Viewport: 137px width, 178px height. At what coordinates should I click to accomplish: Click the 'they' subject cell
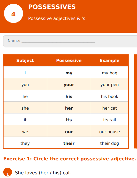tap(25, 143)
